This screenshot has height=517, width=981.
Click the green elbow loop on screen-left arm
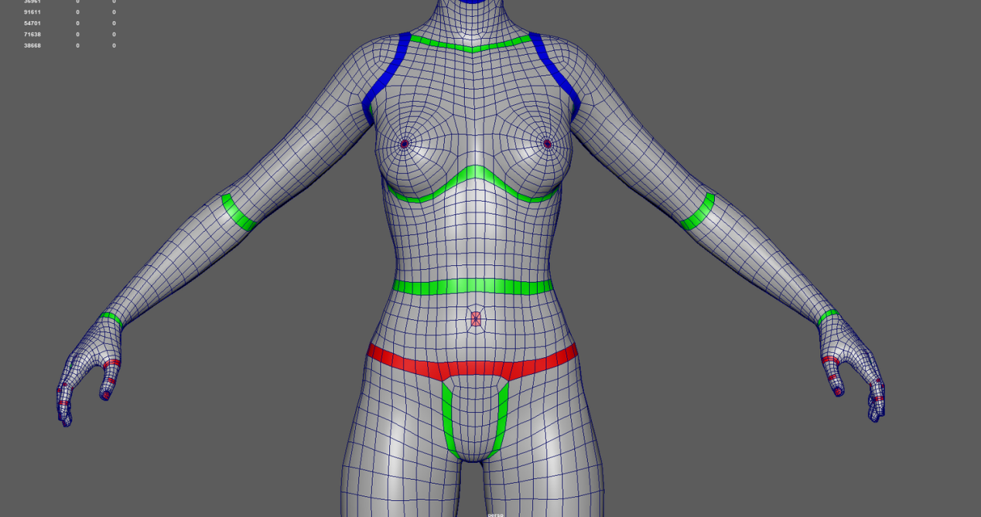tap(238, 213)
